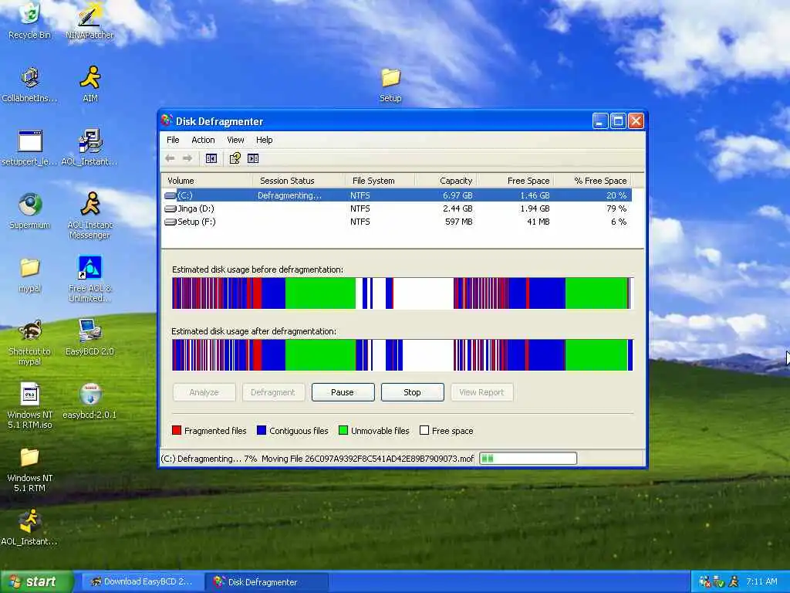Screen dimensions: 790x593
Task: Select the Free AOL & Unlimited shortcut icon
Action: (x=90, y=279)
